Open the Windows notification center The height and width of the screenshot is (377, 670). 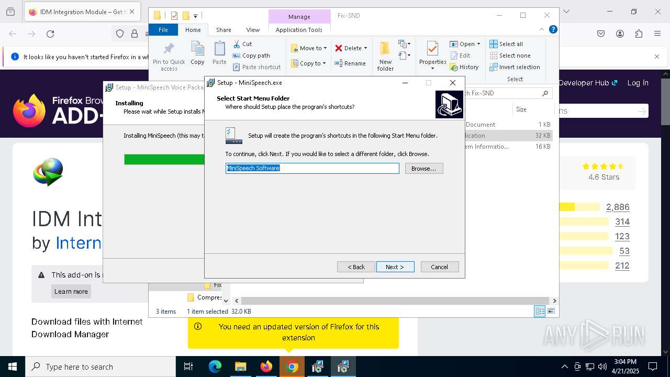tap(653, 367)
